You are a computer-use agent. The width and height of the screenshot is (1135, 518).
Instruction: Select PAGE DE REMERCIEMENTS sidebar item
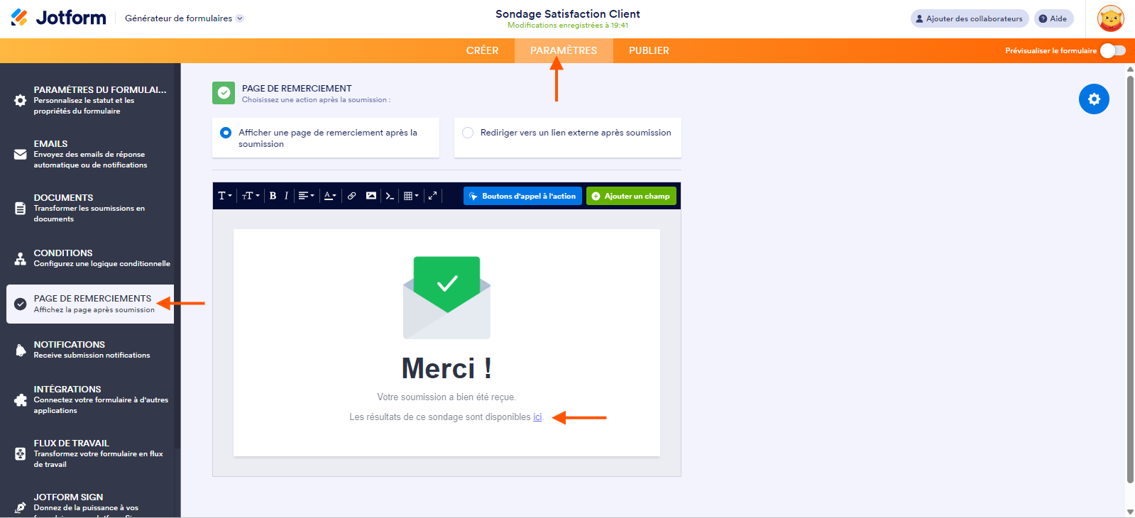[x=90, y=304]
